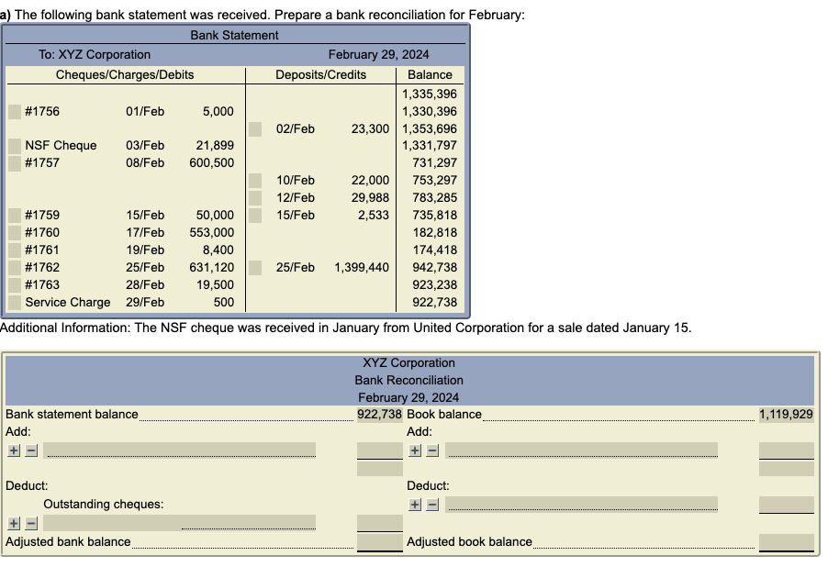Click the Bank statement balance field in reconciliation
The width and height of the screenshot is (839, 567).
380,415
